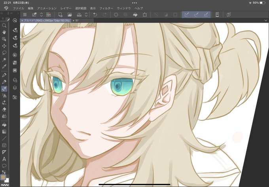Select the Move layer tool
This screenshot has height=187, width=269.
[x=4, y=46]
